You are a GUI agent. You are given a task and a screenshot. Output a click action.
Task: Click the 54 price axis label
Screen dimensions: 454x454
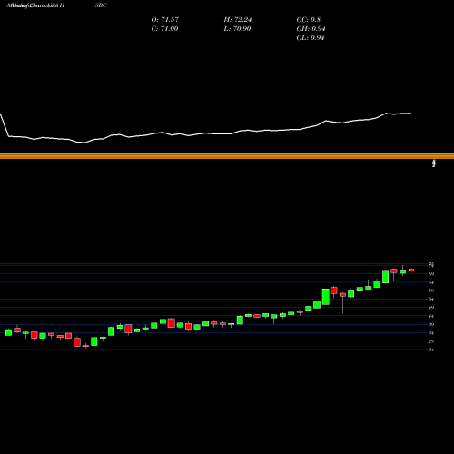coord(431,299)
